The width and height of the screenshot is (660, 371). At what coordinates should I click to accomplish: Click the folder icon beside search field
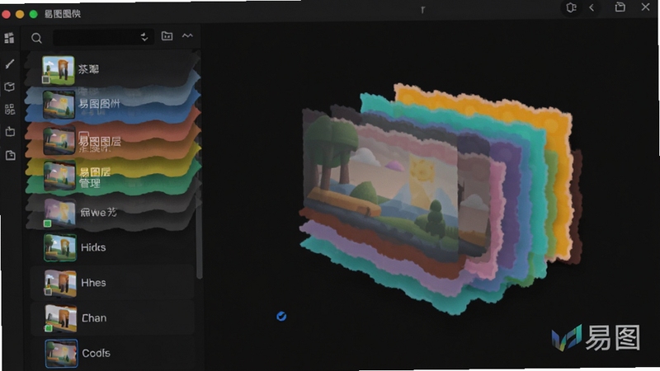pyautogui.click(x=167, y=36)
